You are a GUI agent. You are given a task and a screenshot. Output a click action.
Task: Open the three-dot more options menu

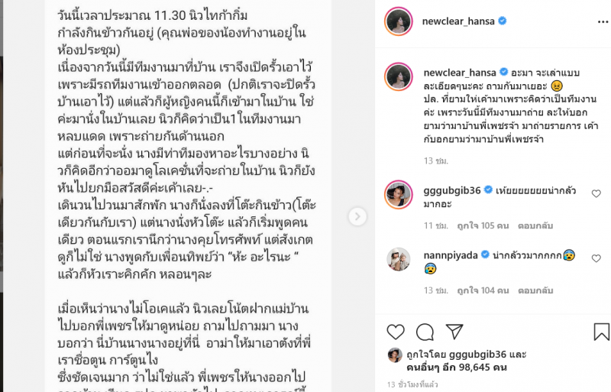603,22
